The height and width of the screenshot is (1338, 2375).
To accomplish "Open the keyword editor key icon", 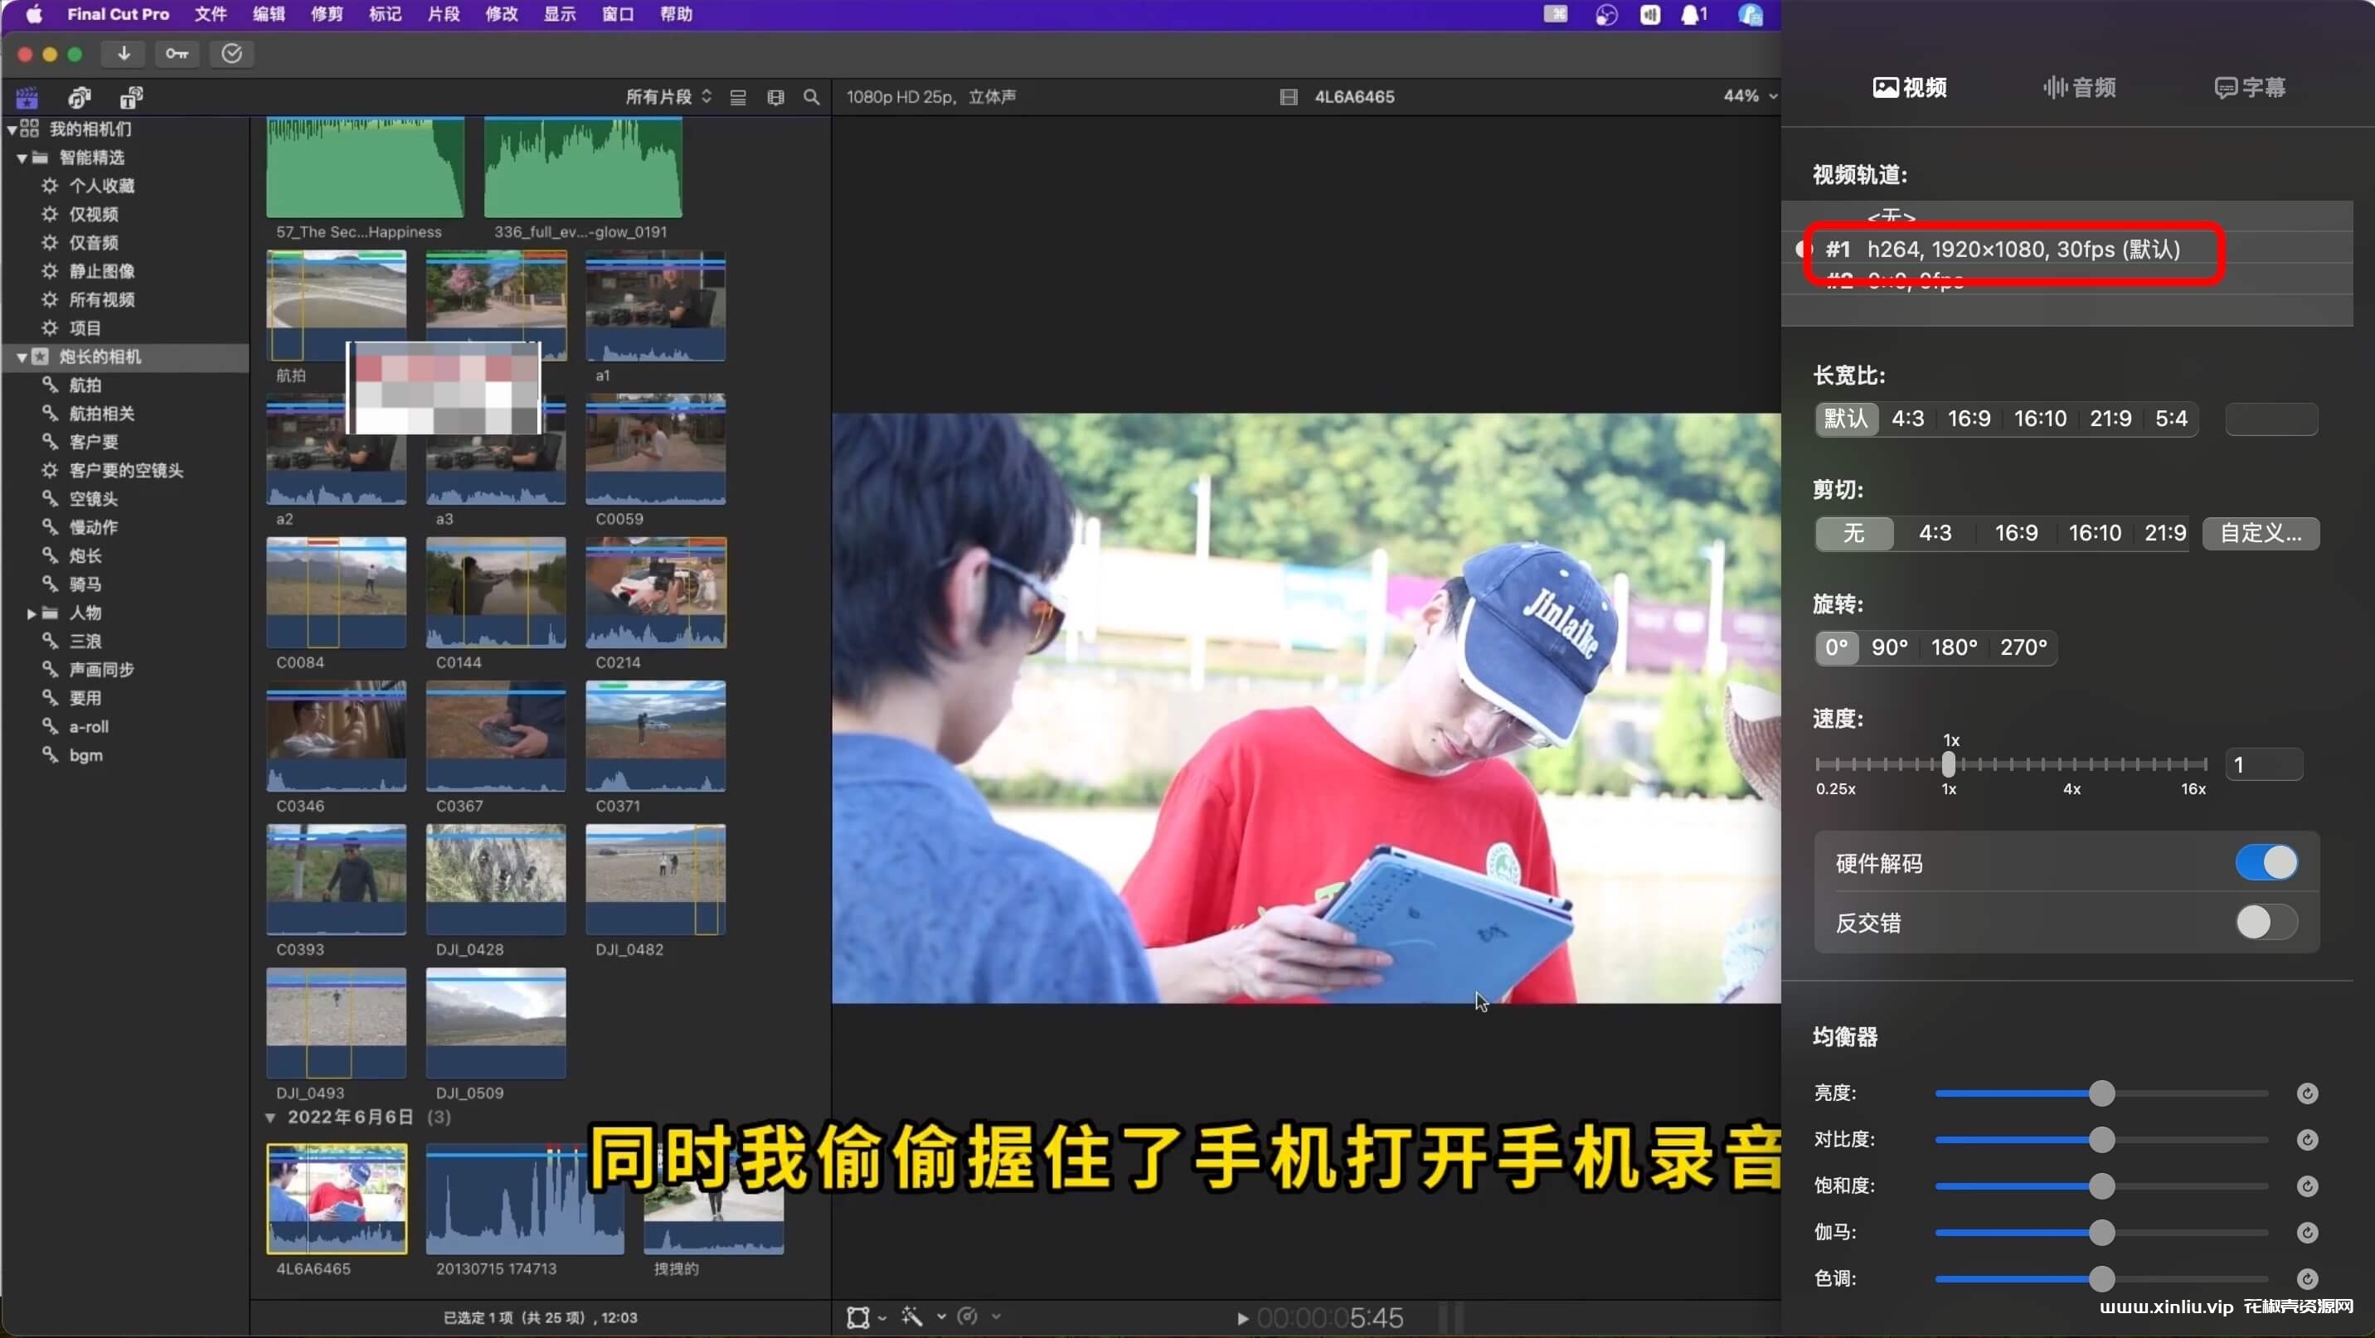I will point(177,55).
